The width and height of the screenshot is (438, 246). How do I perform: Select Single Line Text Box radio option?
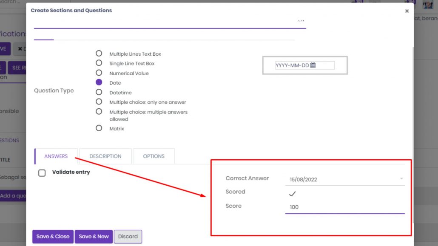(99, 63)
